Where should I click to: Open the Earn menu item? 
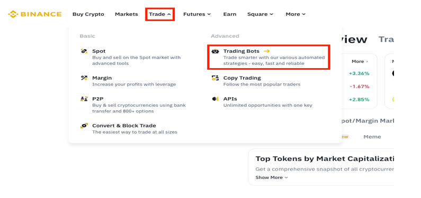[x=229, y=14]
